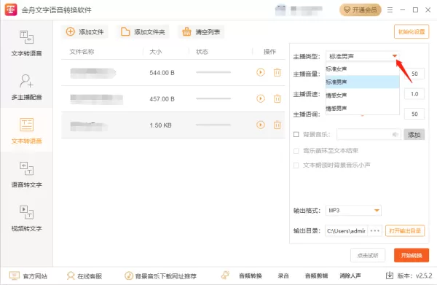Click 初始化设置 button

click(x=412, y=32)
